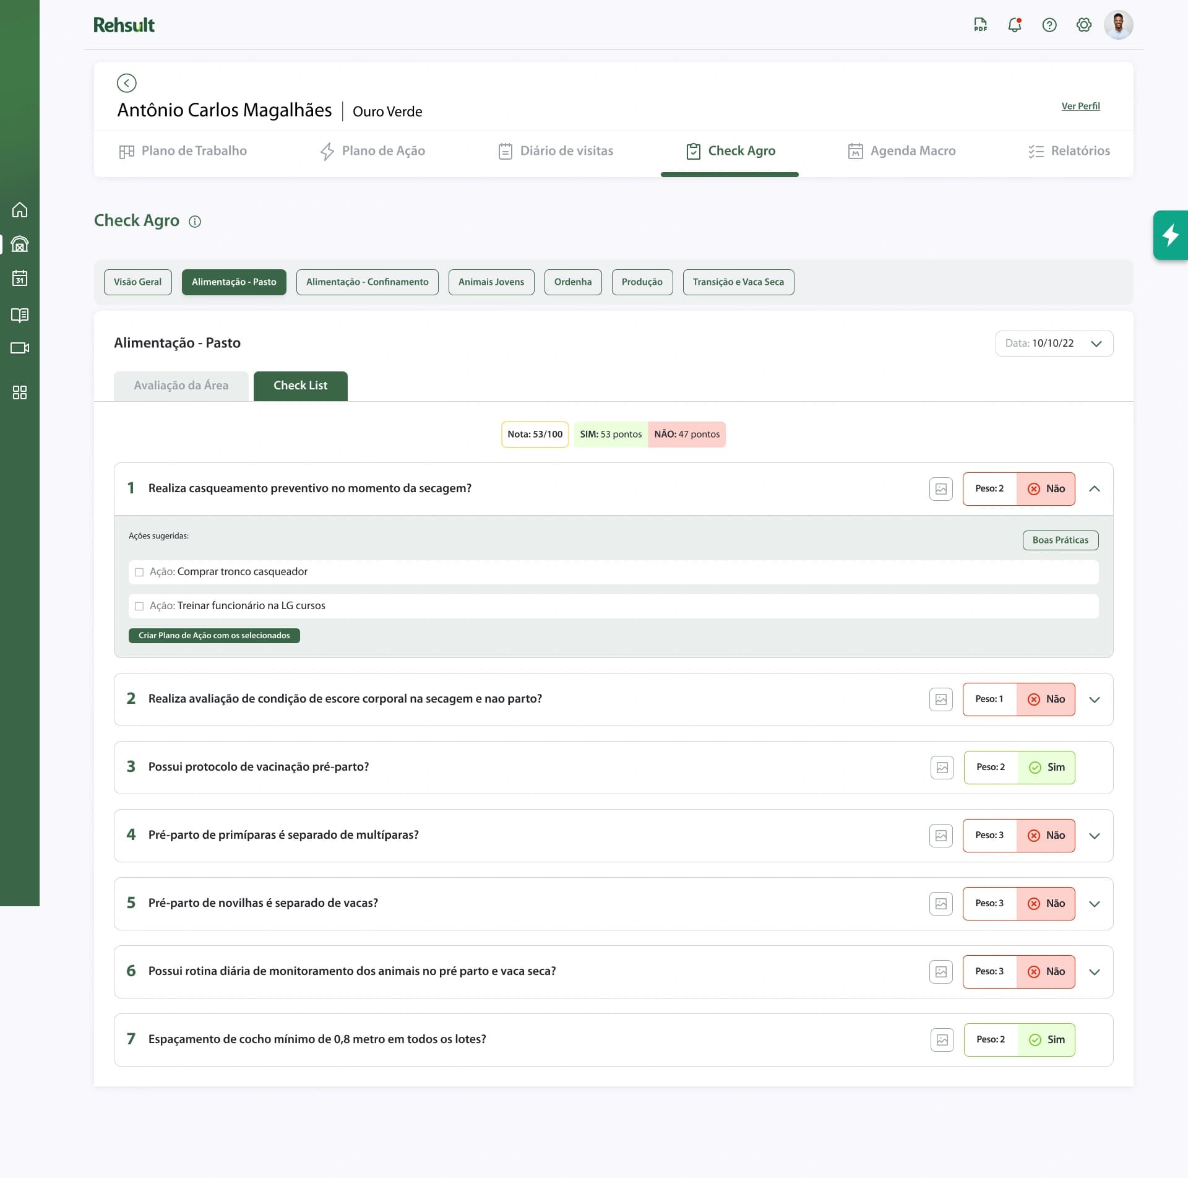Open the settings gear icon
Viewport: 1188px width, 1178px height.
[1084, 25]
